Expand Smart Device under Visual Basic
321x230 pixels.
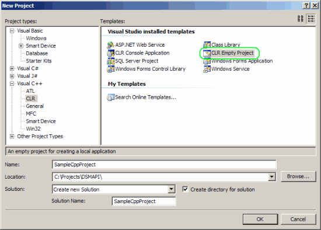tap(21, 46)
